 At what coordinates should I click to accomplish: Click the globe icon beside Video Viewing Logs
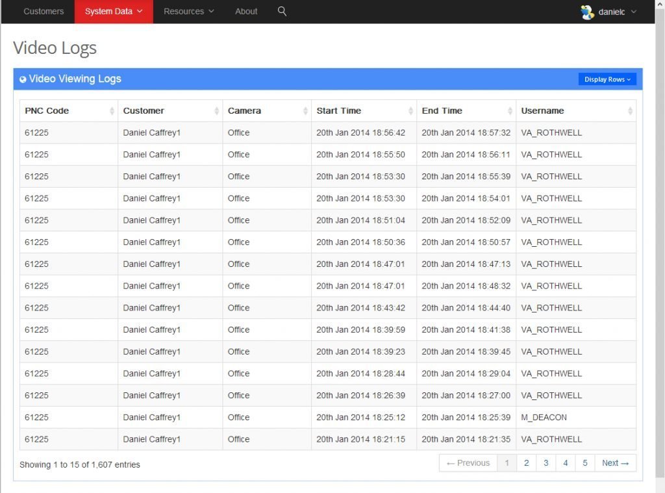click(x=23, y=79)
